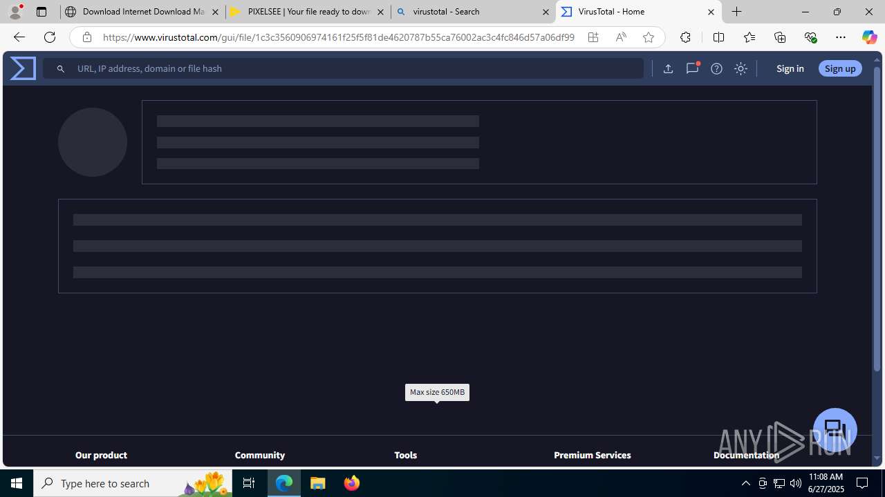Image resolution: width=885 pixels, height=497 pixels.
Task: Add this page to favorites star
Action: pyautogui.click(x=648, y=37)
